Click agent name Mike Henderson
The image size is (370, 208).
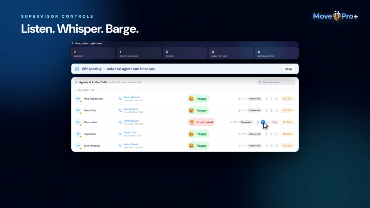pyautogui.click(x=93, y=99)
